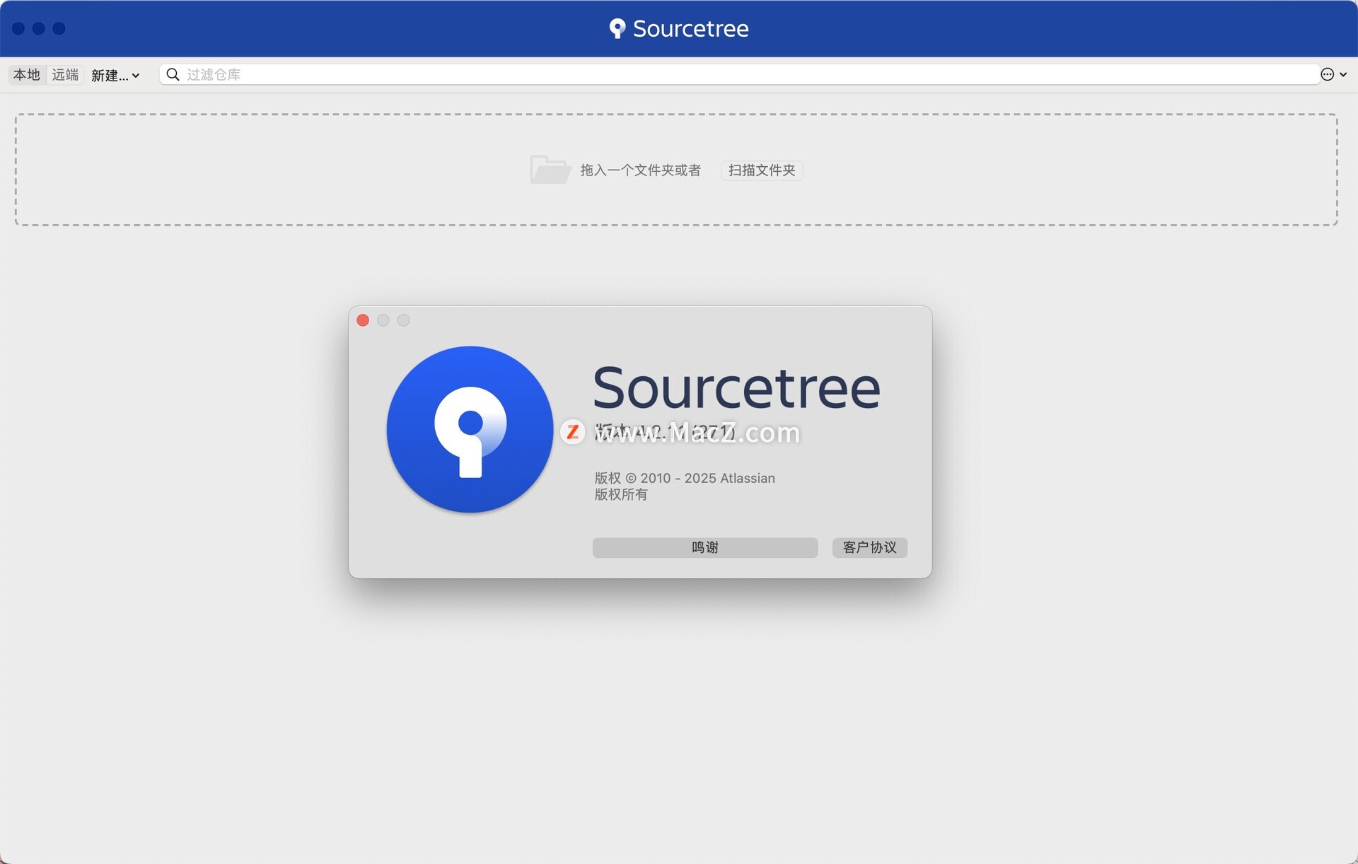Click the magnifier icon in filter field
Image resolution: width=1358 pixels, height=864 pixels.
point(173,75)
